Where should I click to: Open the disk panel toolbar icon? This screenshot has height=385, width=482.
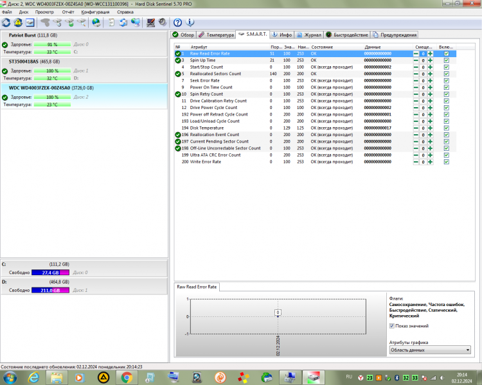coord(30,22)
